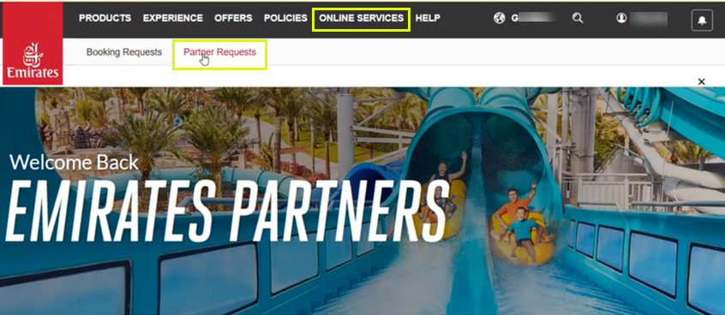Open the HELP menu
The image size is (725, 315).
point(428,18)
